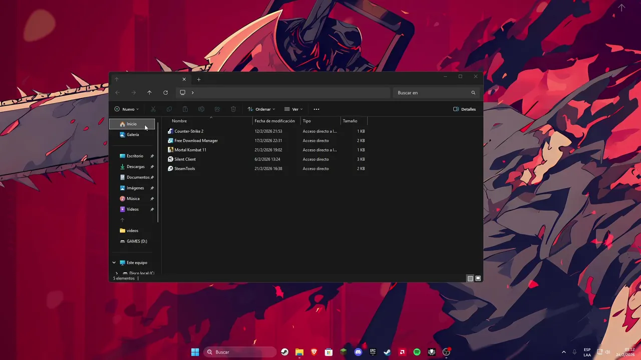Click the Copy toolbar icon

click(x=169, y=109)
